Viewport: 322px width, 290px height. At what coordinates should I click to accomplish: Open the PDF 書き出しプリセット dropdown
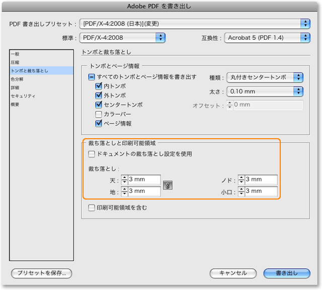coord(195,24)
